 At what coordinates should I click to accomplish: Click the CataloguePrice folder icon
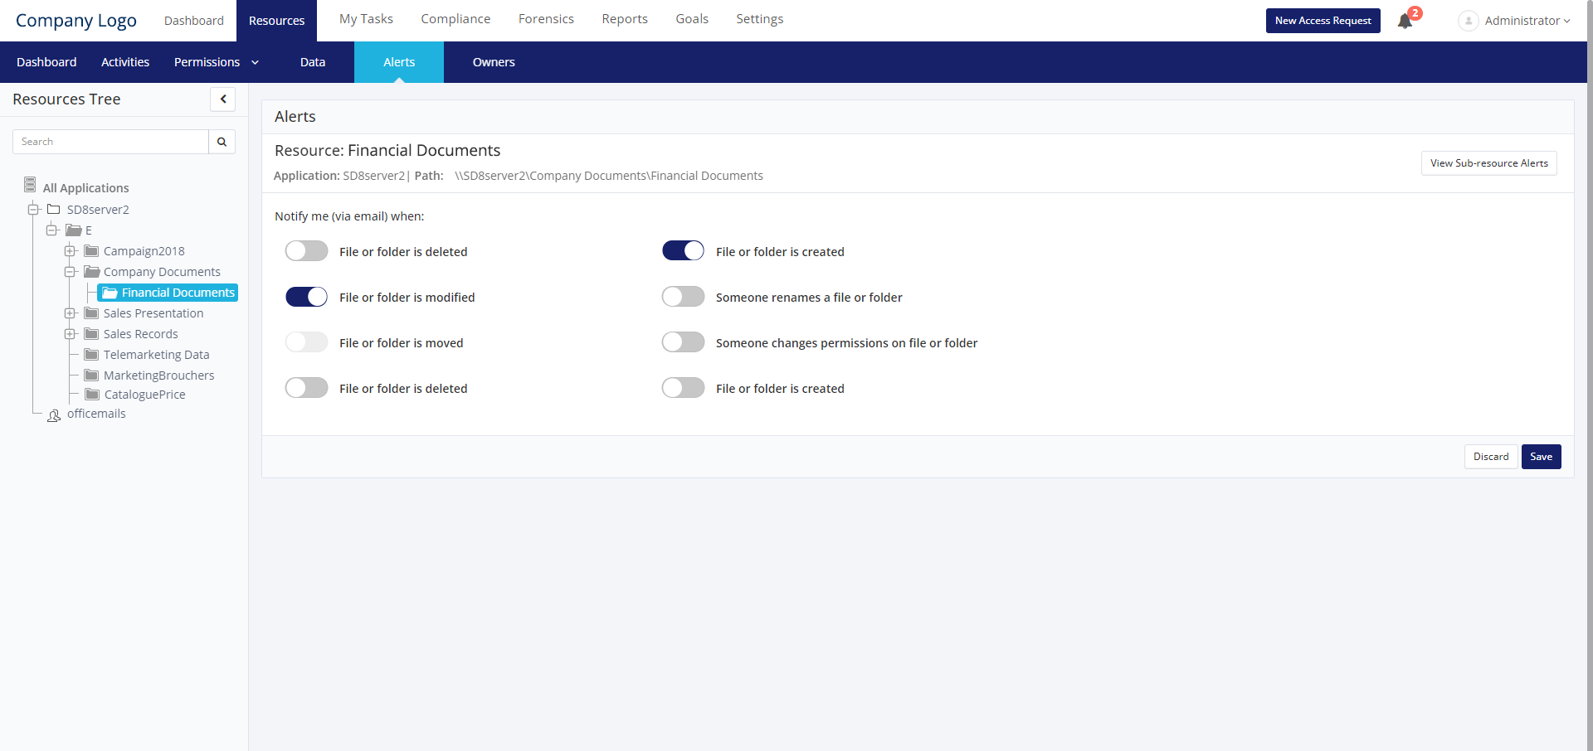(x=92, y=395)
